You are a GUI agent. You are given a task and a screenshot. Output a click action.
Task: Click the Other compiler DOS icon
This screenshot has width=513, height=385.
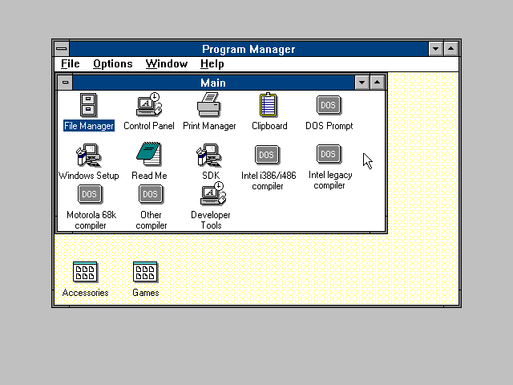[151, 194]
